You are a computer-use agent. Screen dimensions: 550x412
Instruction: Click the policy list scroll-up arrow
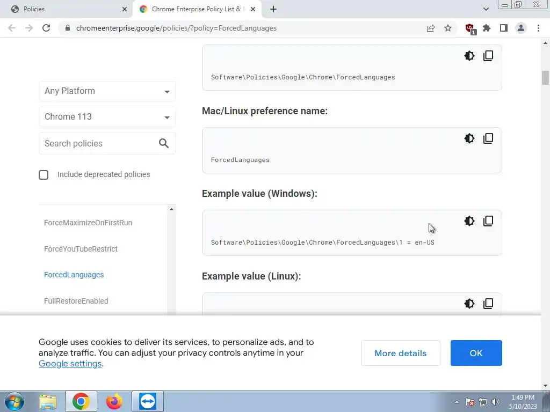171,209
